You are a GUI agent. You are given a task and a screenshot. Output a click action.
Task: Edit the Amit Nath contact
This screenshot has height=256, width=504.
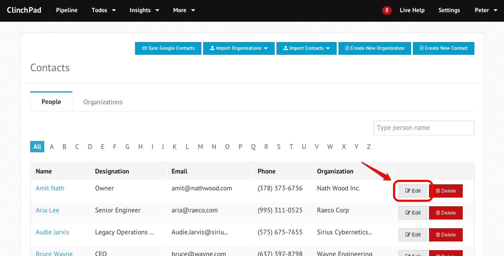click(x=413, y=191)
